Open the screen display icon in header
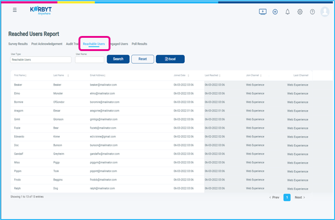The width and height of the screenshot is (335, 220). 262,12
